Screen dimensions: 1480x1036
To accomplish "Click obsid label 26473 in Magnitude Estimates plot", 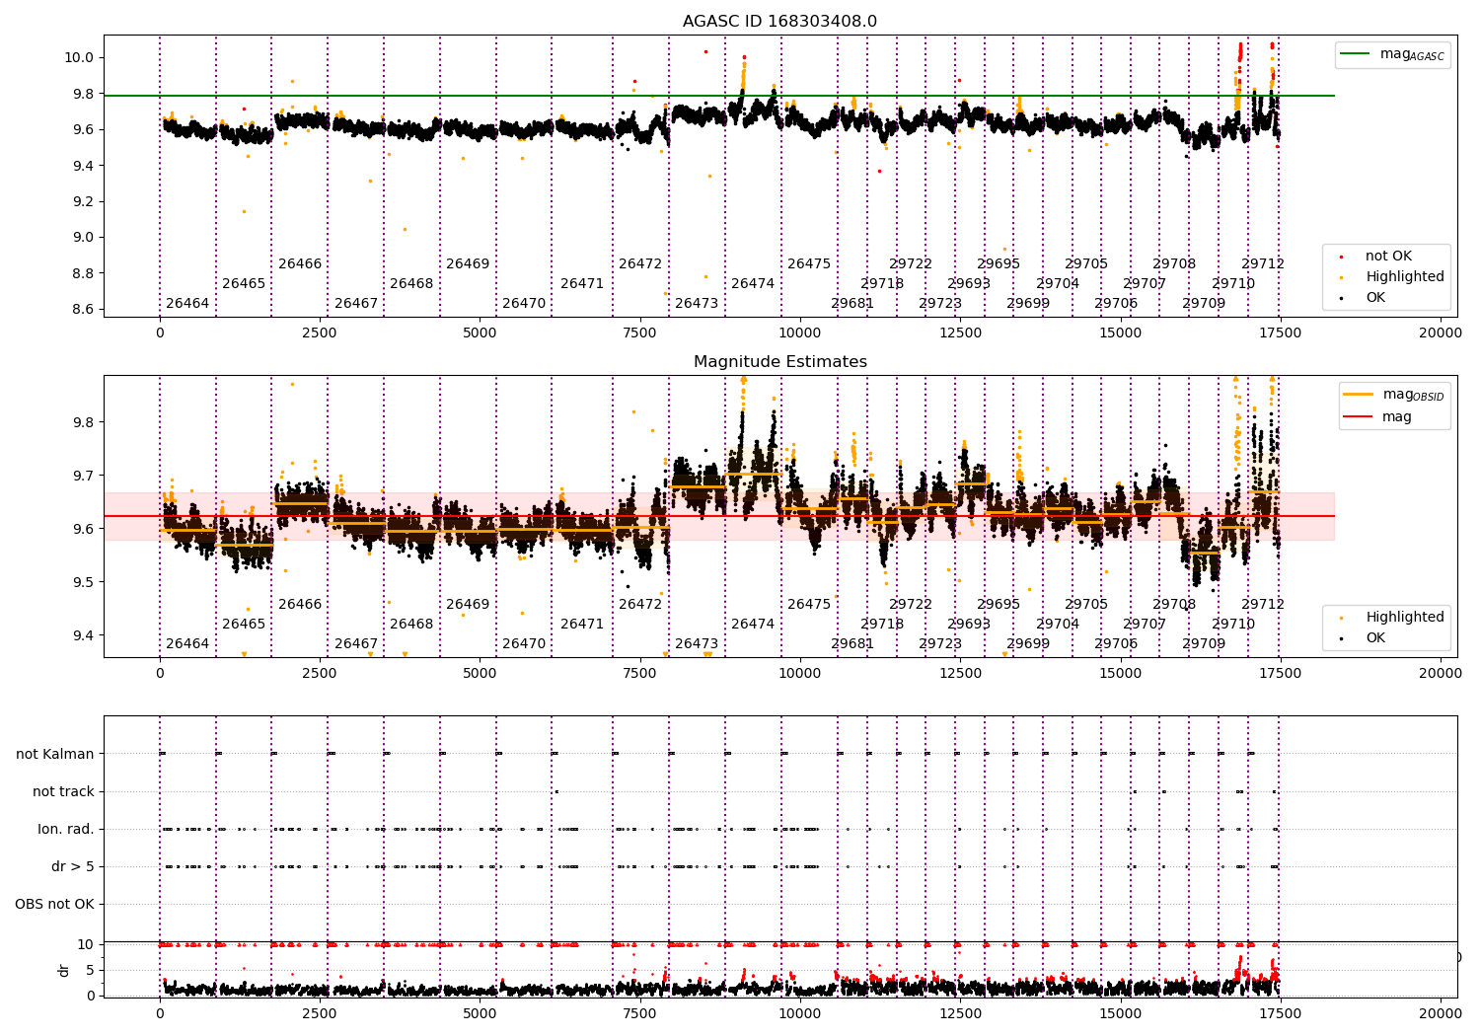I will [x=697, y=643].
